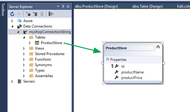Click the primary key icon beside Id

112,66
